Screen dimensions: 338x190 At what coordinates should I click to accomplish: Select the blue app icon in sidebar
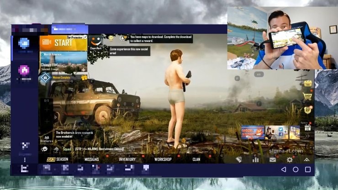pyautogui.click(x=24, y=43)
